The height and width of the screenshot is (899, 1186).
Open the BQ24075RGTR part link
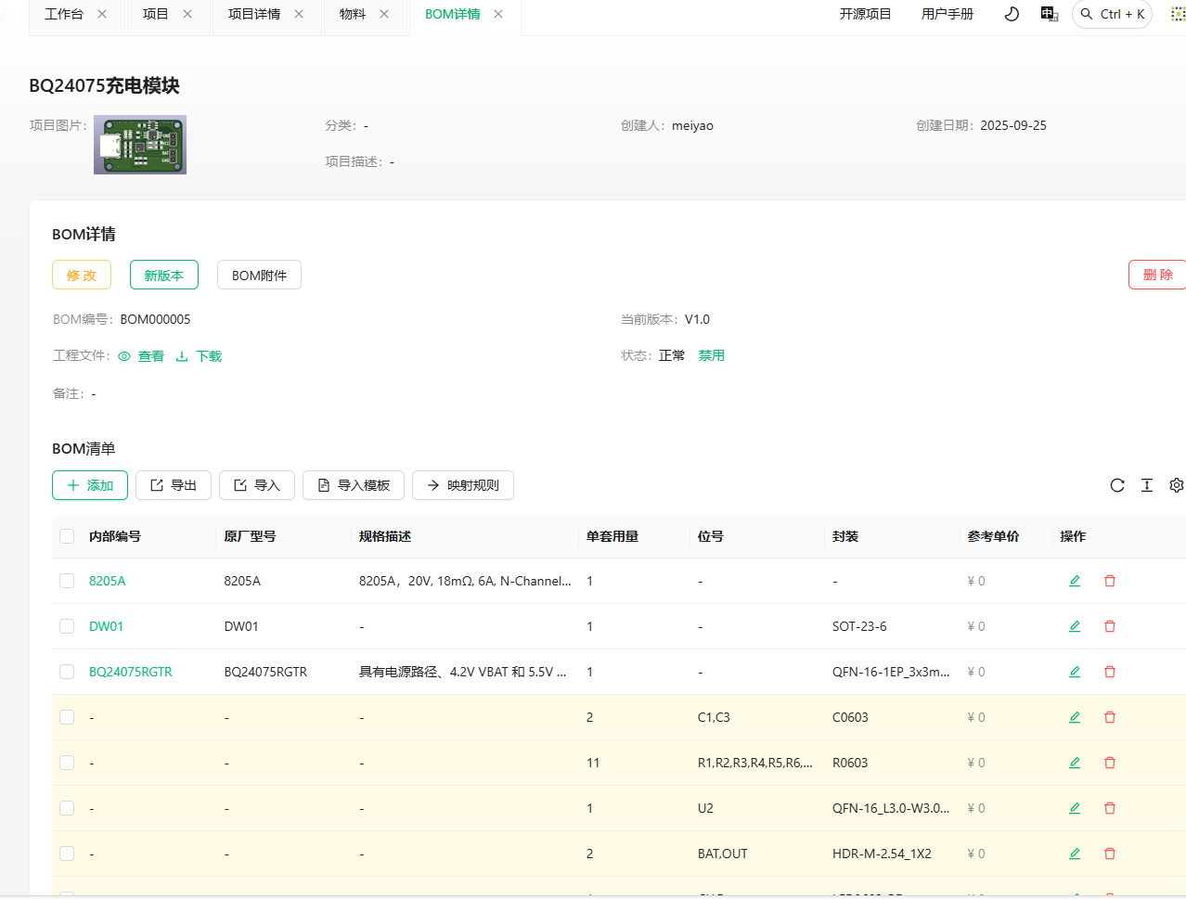pos(130,672)
